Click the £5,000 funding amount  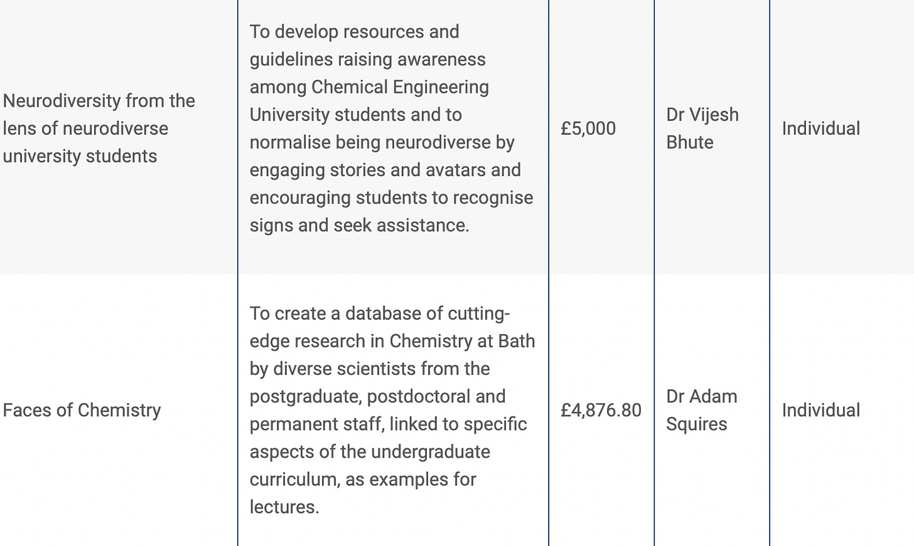click(588, 129)
